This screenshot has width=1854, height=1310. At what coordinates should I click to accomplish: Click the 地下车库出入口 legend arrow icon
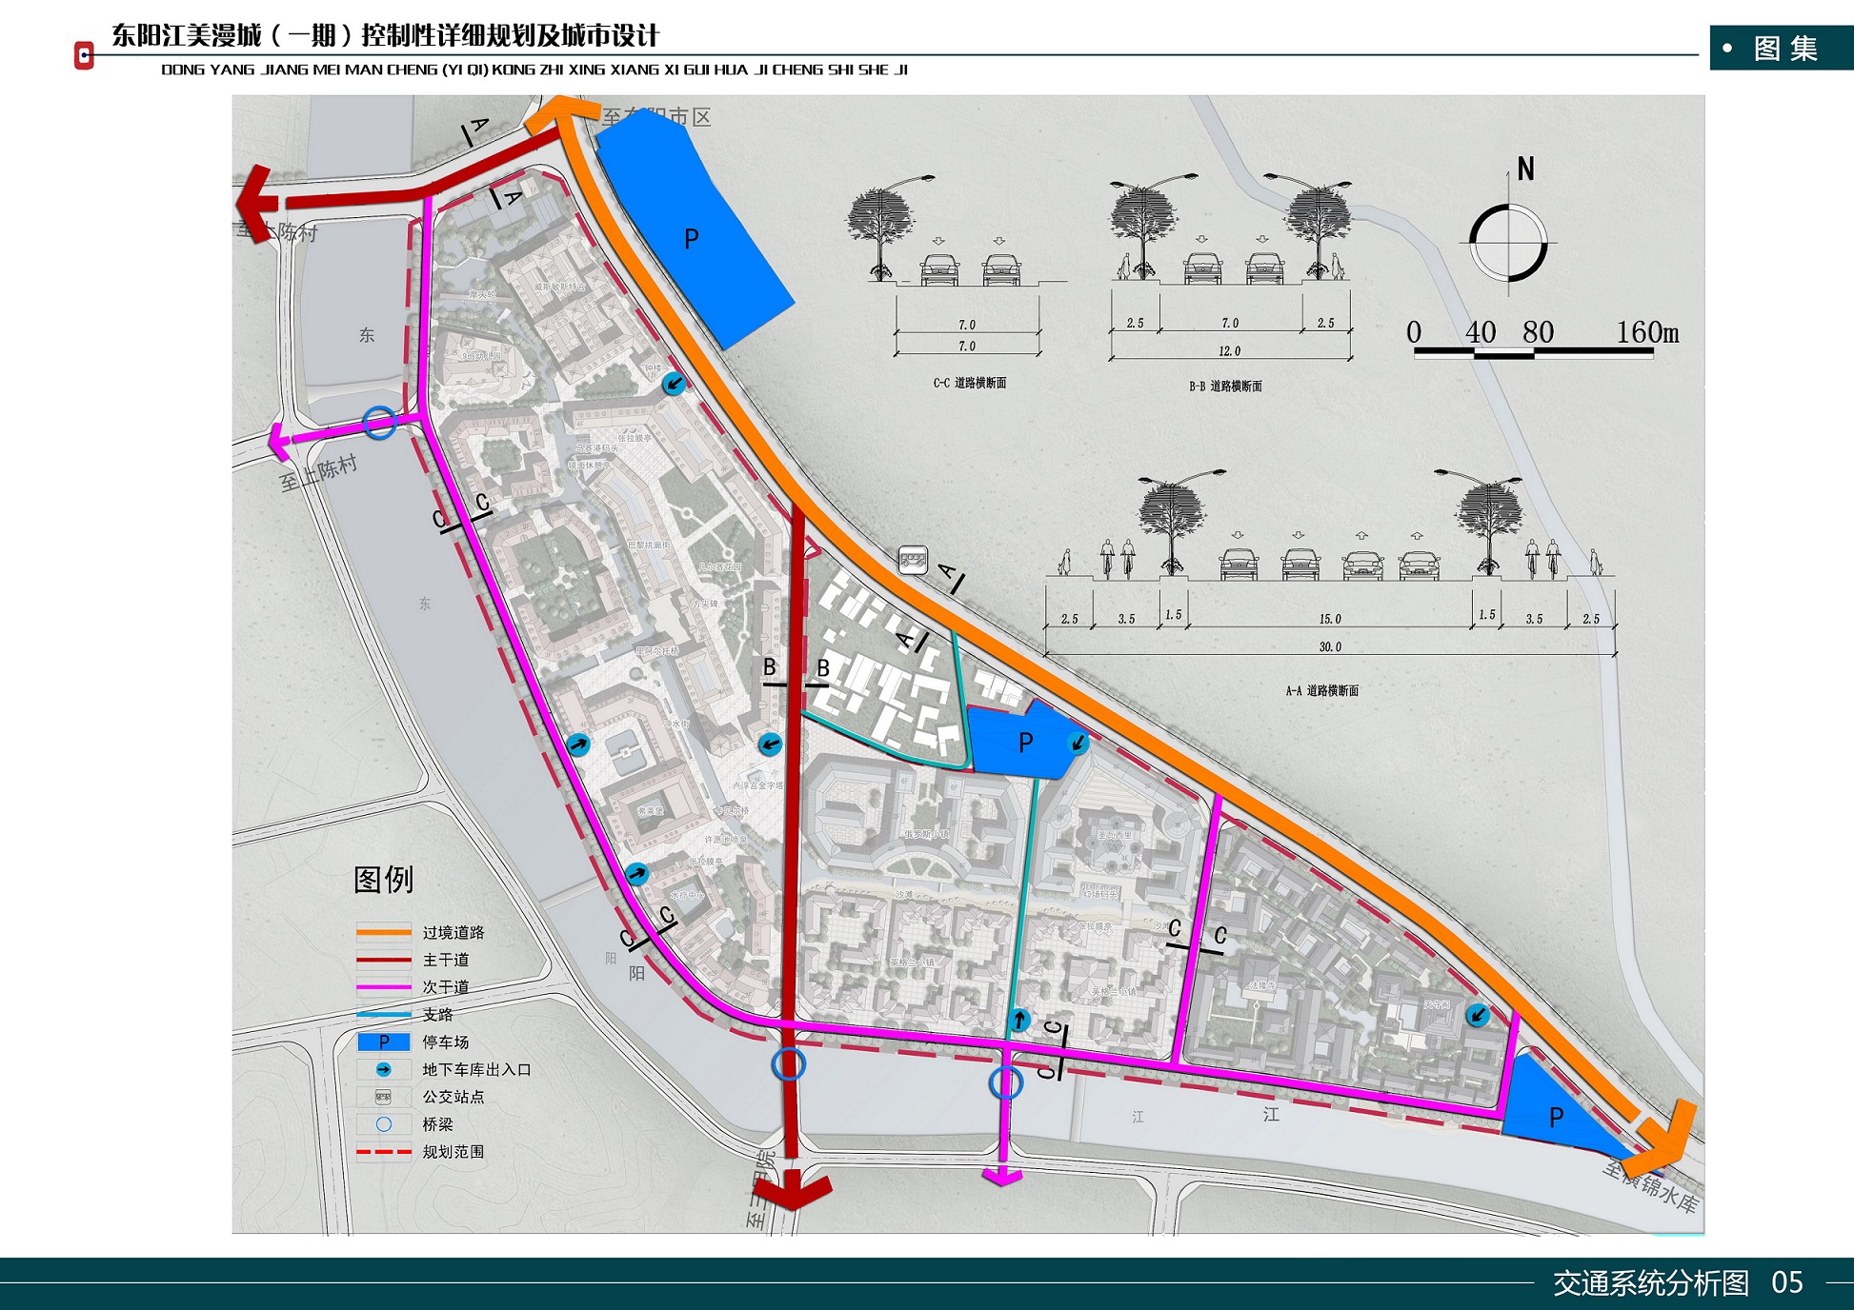(x=384, y=1069)
